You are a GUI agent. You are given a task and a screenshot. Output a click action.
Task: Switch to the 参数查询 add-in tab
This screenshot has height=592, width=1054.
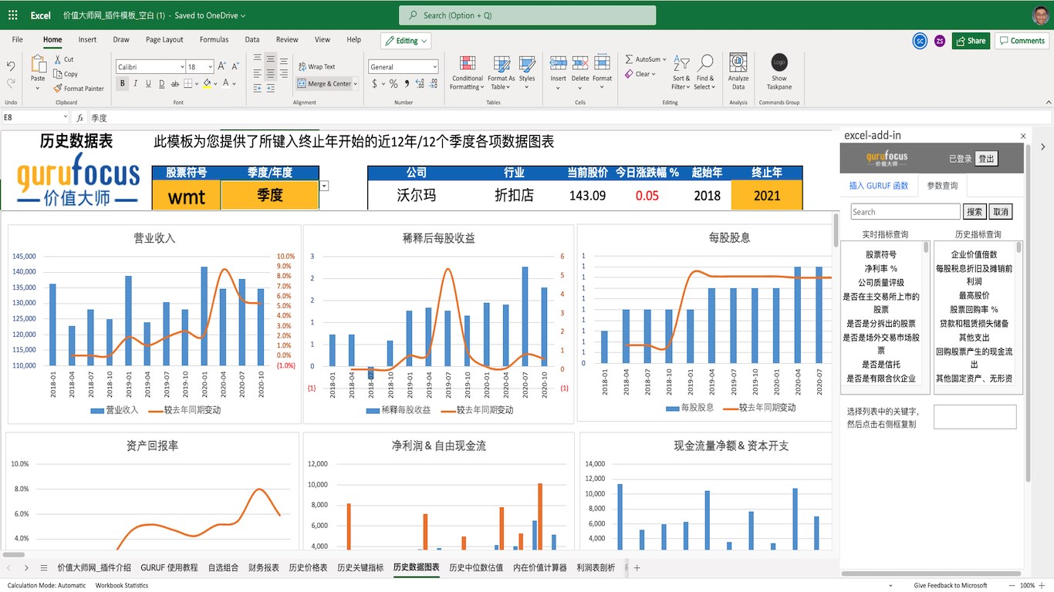point(942,186)
